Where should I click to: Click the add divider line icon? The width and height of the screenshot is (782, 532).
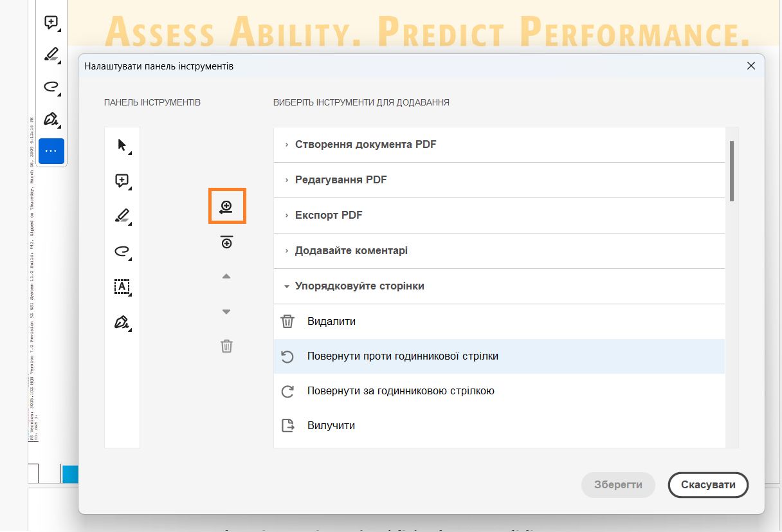tap(226, 243)
